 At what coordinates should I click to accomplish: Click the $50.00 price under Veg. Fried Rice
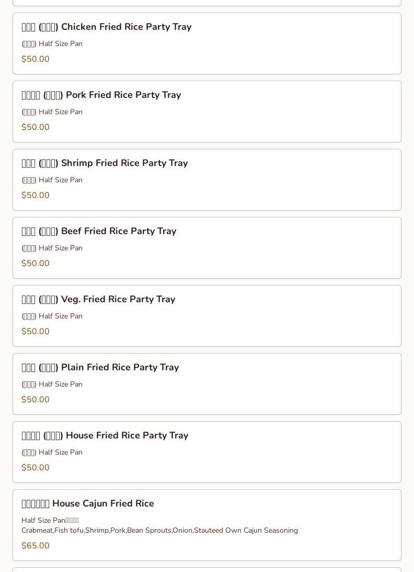coord(36,332)
